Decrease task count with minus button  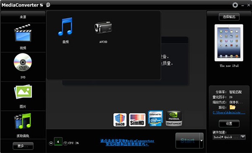(51, 143)
